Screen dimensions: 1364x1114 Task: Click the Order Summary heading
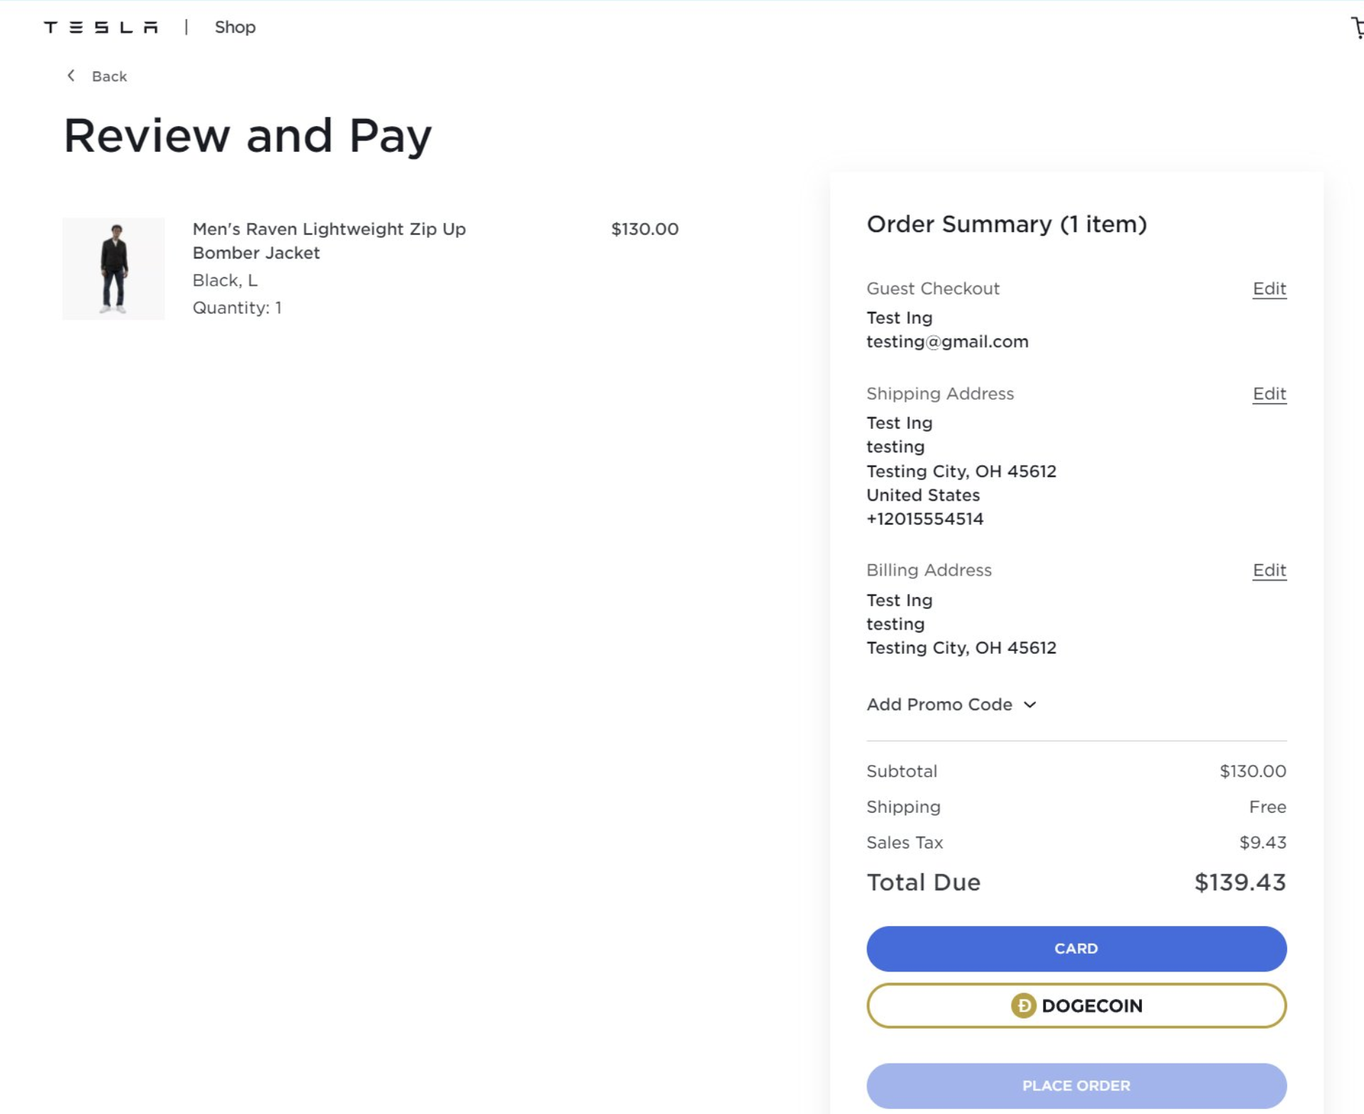click(x=1007, y=224)
